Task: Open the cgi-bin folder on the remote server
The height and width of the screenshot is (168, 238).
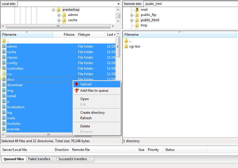Action: [134, 46]
